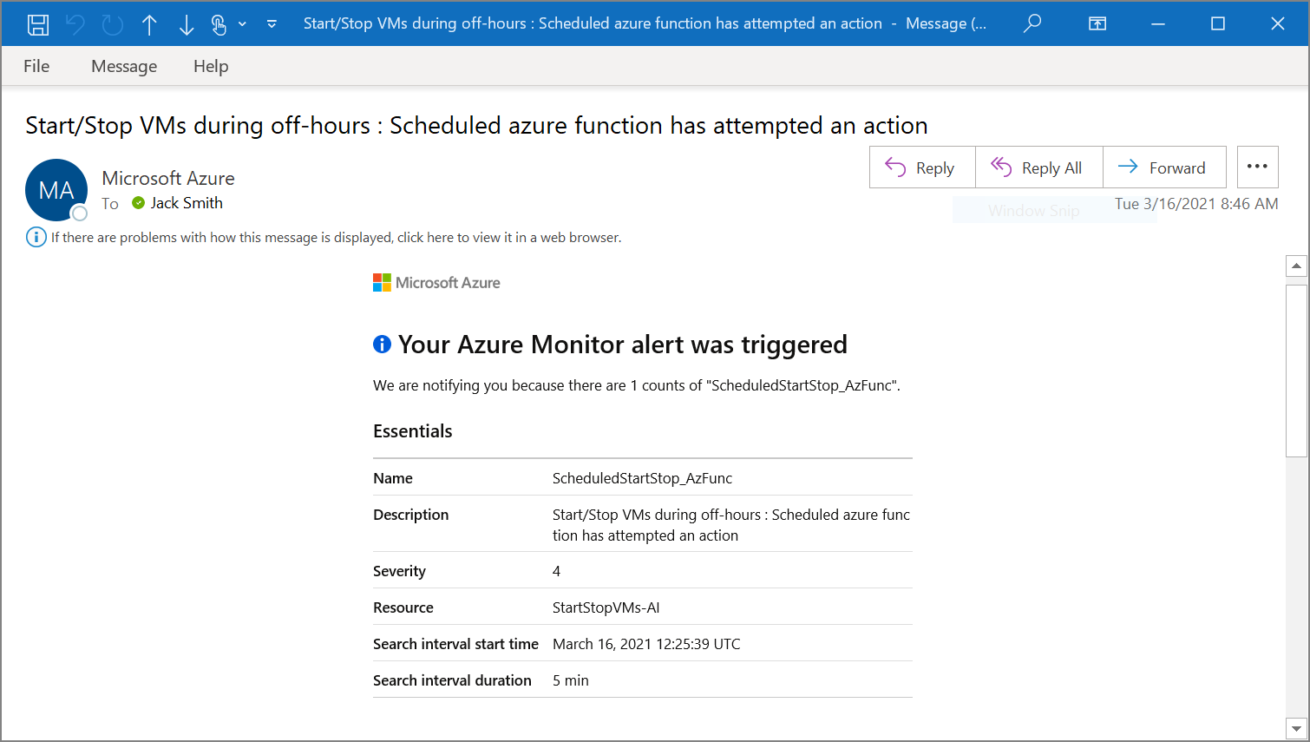Reply to the Azure alert email
Screen dimensions: 1310x742
(921, 167)
